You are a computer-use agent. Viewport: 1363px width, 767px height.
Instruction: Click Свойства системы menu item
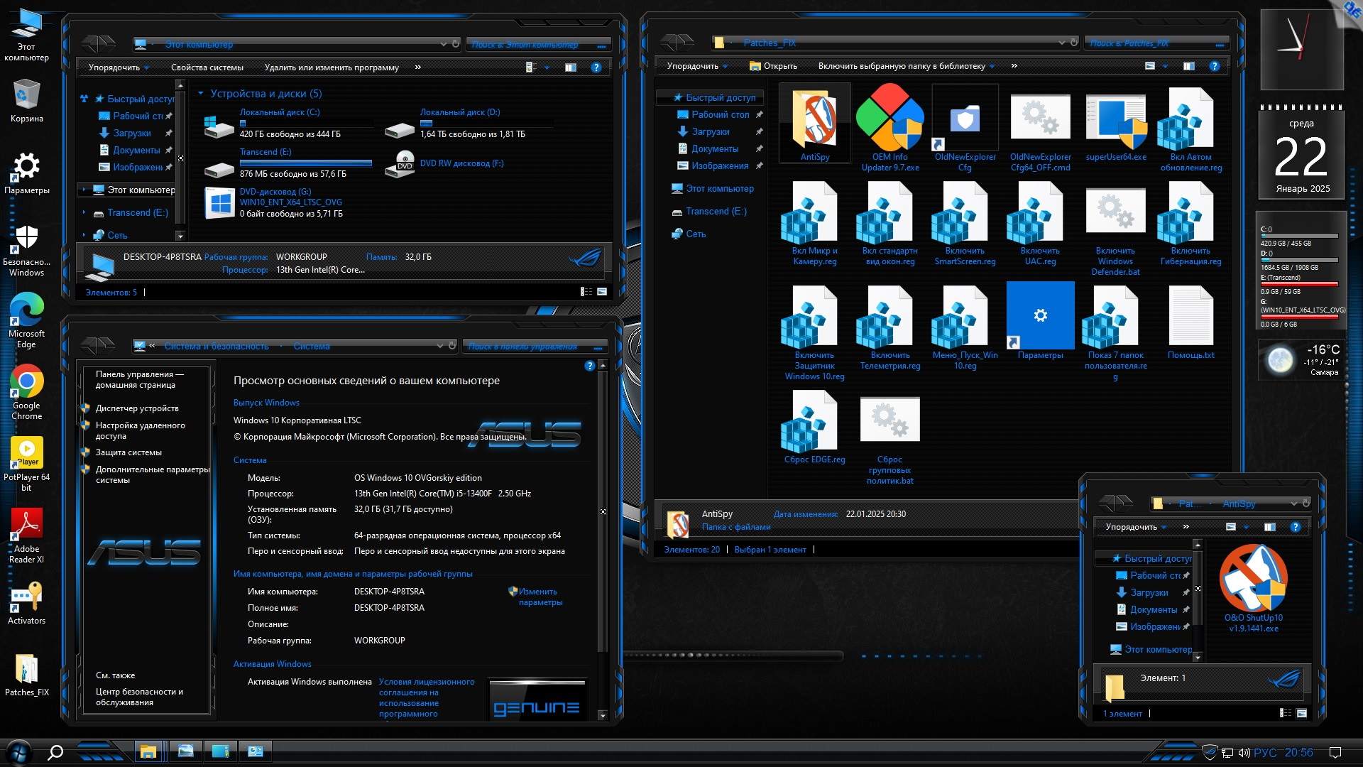pos(207,67)
